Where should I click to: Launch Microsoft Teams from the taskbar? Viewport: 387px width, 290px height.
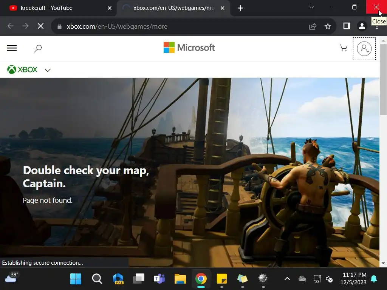coord(159,279)
